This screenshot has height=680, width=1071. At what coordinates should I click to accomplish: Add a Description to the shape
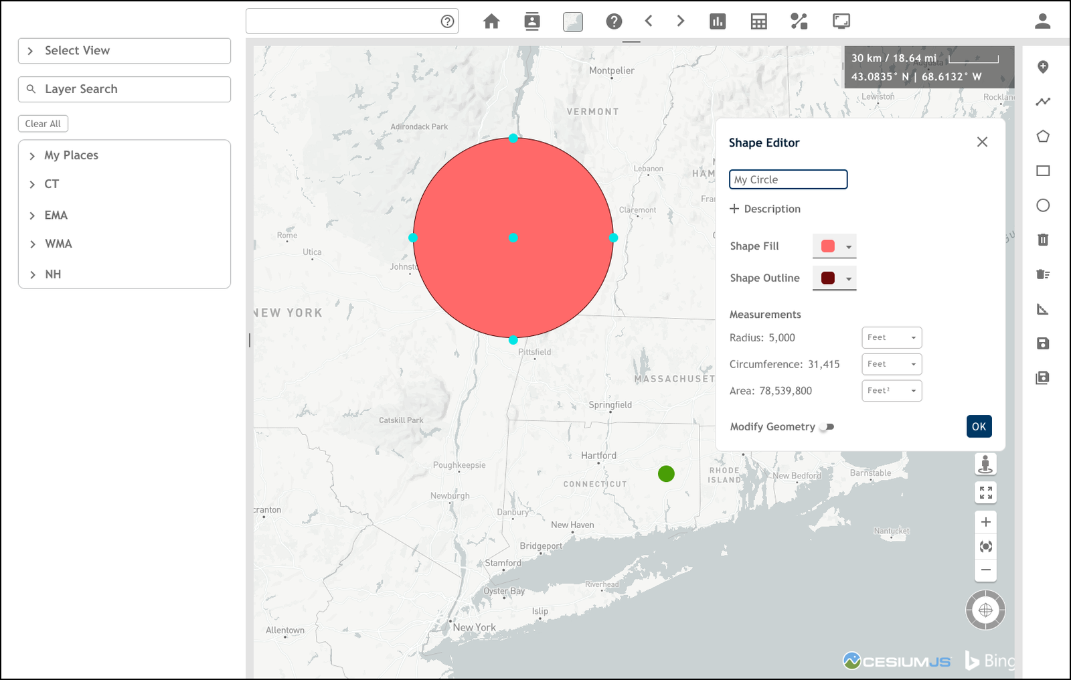click(765, 209)
